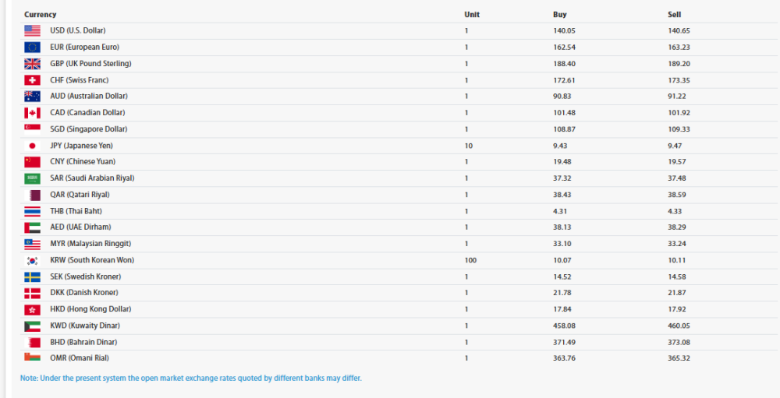Click the Swiss flag icon
780x398 pixels.
pyautogui.click(x=32, y=80)
